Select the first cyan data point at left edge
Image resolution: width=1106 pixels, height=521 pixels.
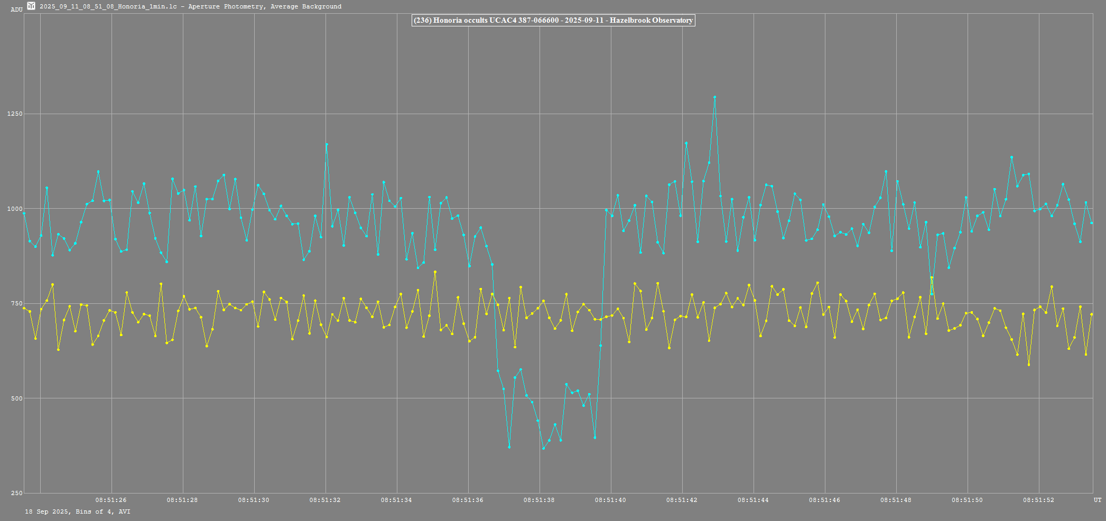pyautogui.click(x=24, y=213)
